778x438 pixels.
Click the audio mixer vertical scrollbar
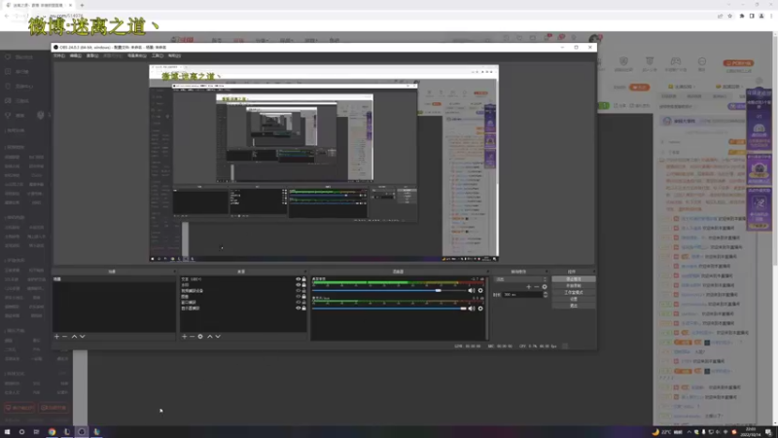click(487, 308)
